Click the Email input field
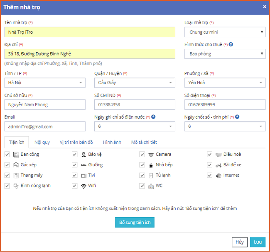 pyautogui.click(x=45, y=126)
